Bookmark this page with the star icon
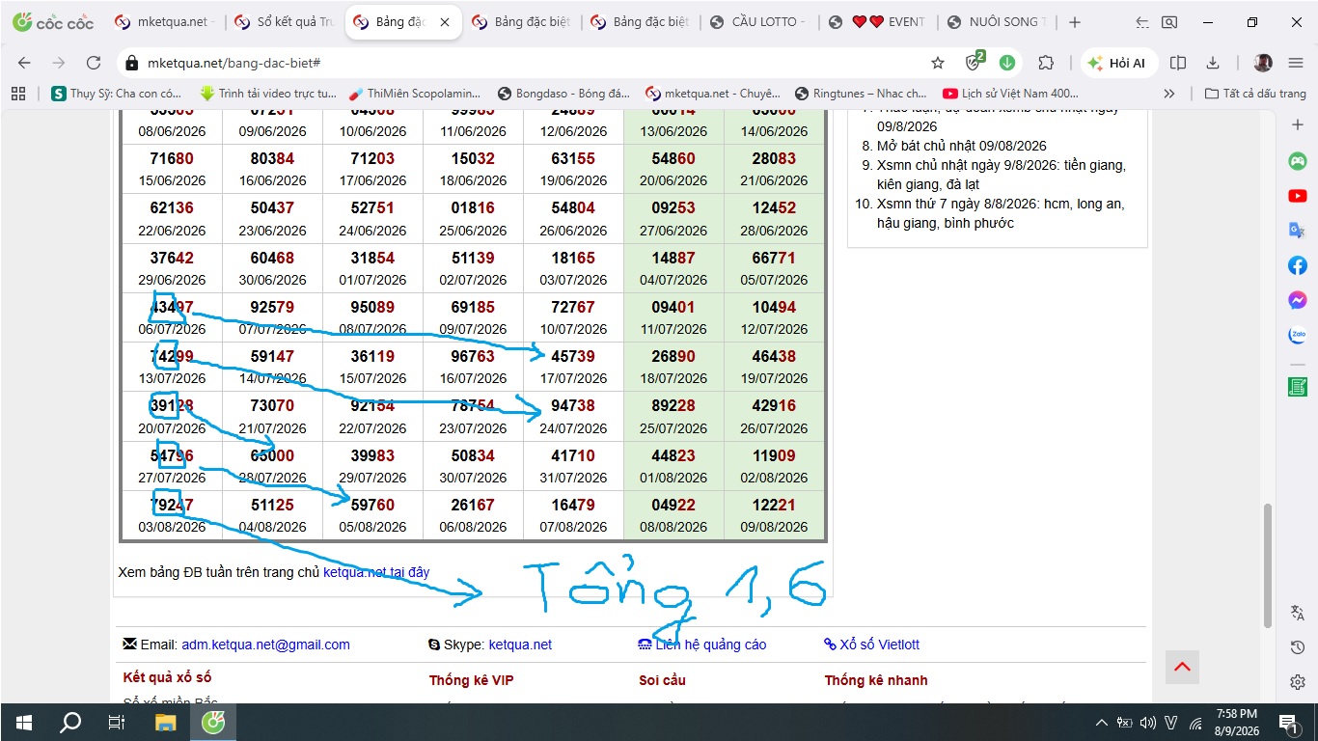The image size is (1318, 741). tap(938, 63)
